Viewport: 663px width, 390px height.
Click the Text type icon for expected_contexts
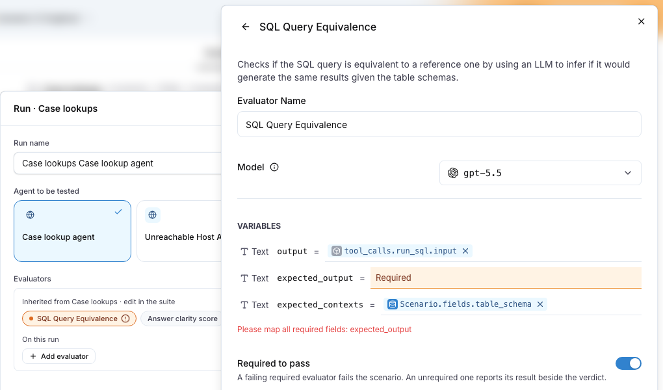(244, 305)
